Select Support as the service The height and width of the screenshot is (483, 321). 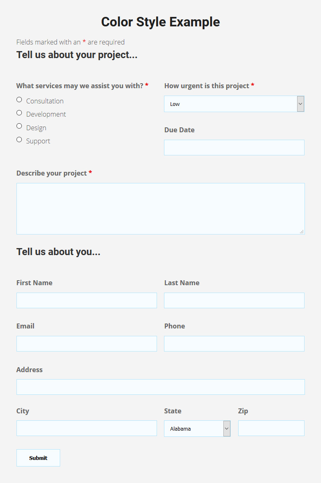[19, 140]
